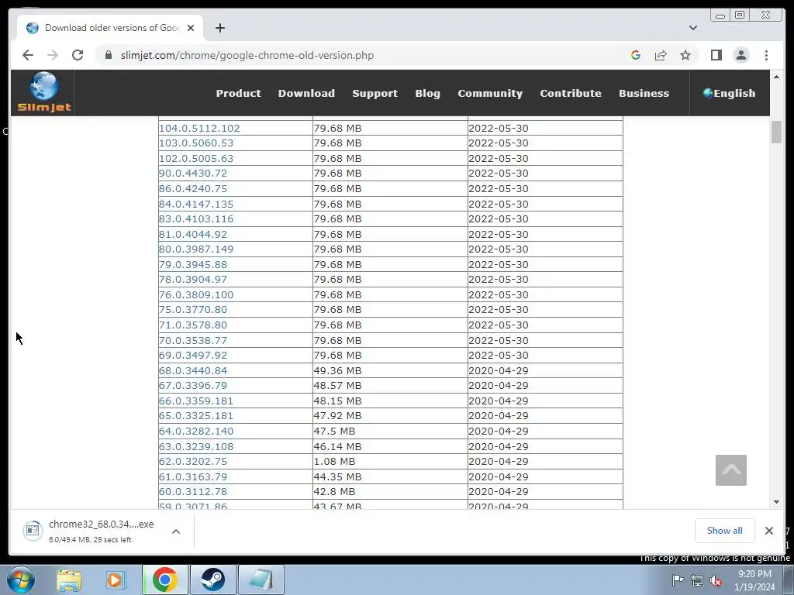Open the notepad taskbar application

pos(261,580)
